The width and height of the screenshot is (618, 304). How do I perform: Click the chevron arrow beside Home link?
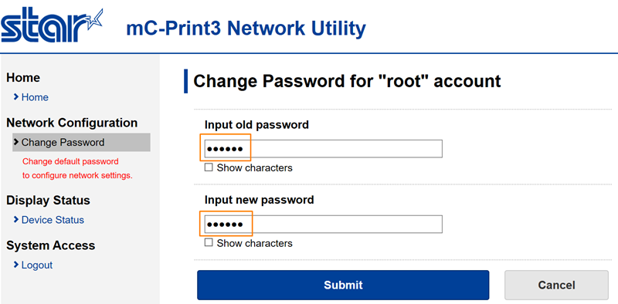click(x=15, y=97)
